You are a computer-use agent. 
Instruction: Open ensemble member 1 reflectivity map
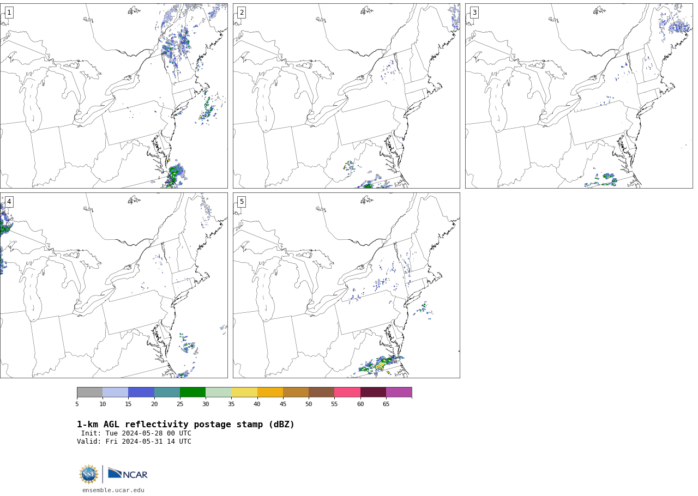(x=113, y=96)
